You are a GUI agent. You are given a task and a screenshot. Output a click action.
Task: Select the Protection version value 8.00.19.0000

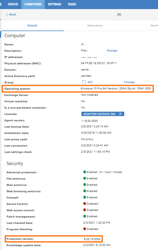click(92, 239)
